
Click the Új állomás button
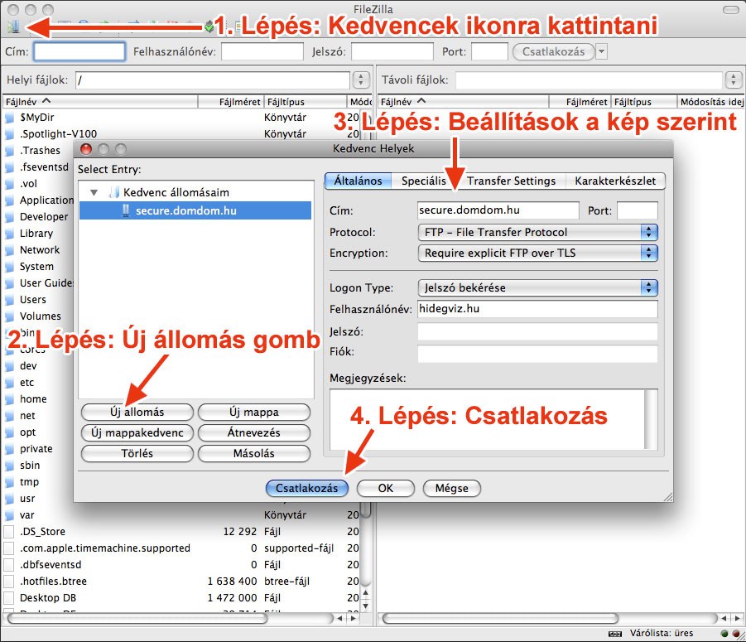(x=137, y=413)
